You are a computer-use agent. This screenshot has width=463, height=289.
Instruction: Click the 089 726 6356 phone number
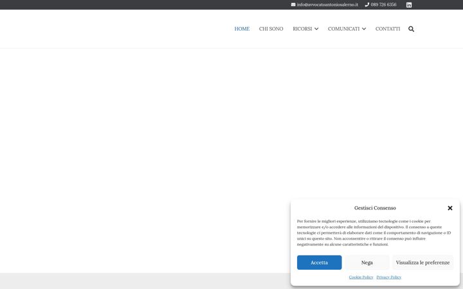(383, 4)
